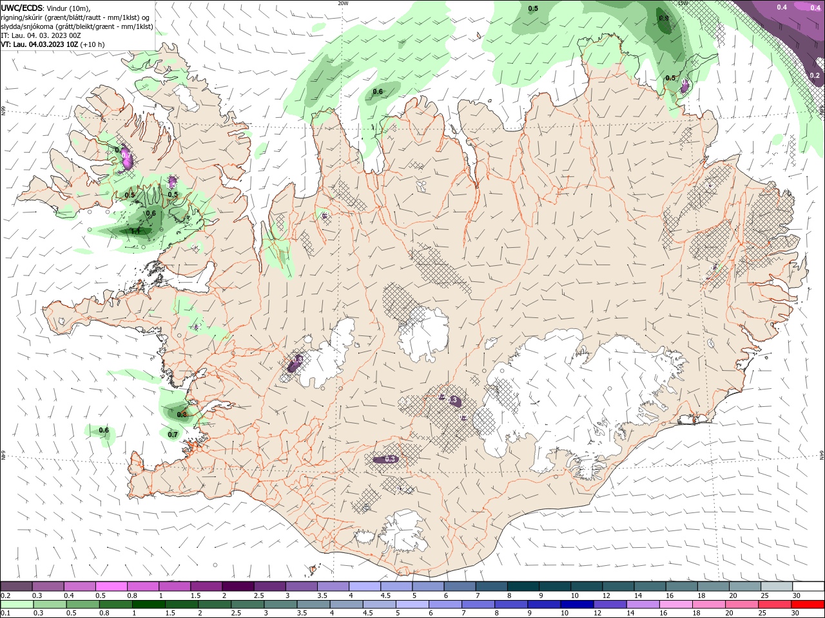This screenshot has width=825, height=618.
Task: Click the 0.9 precipitation value off the north coast
Action: [x=664, y=18]
